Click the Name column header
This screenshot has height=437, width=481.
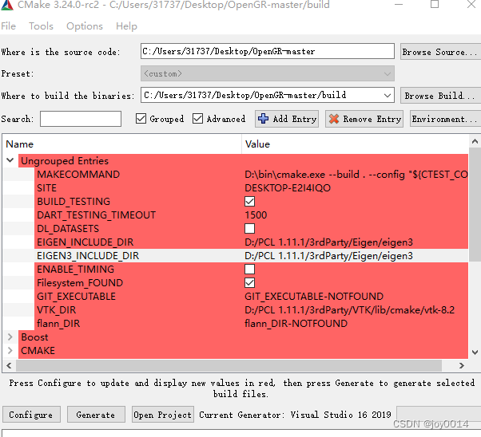click(x=19, y=144)
